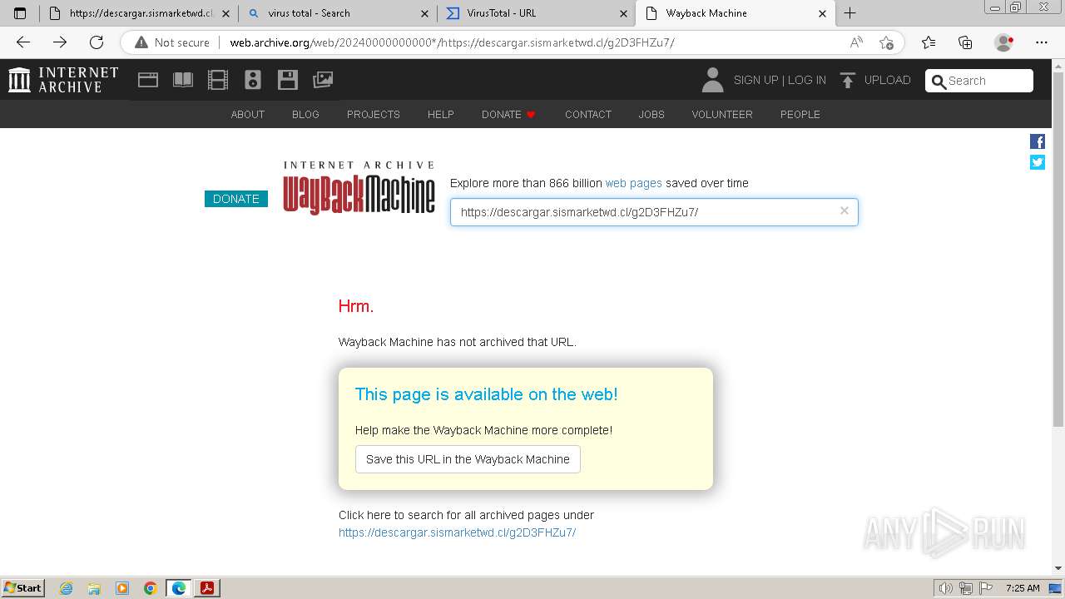Open the Web archive icon
Screen dimensions: 1065x599
point(148,80)
